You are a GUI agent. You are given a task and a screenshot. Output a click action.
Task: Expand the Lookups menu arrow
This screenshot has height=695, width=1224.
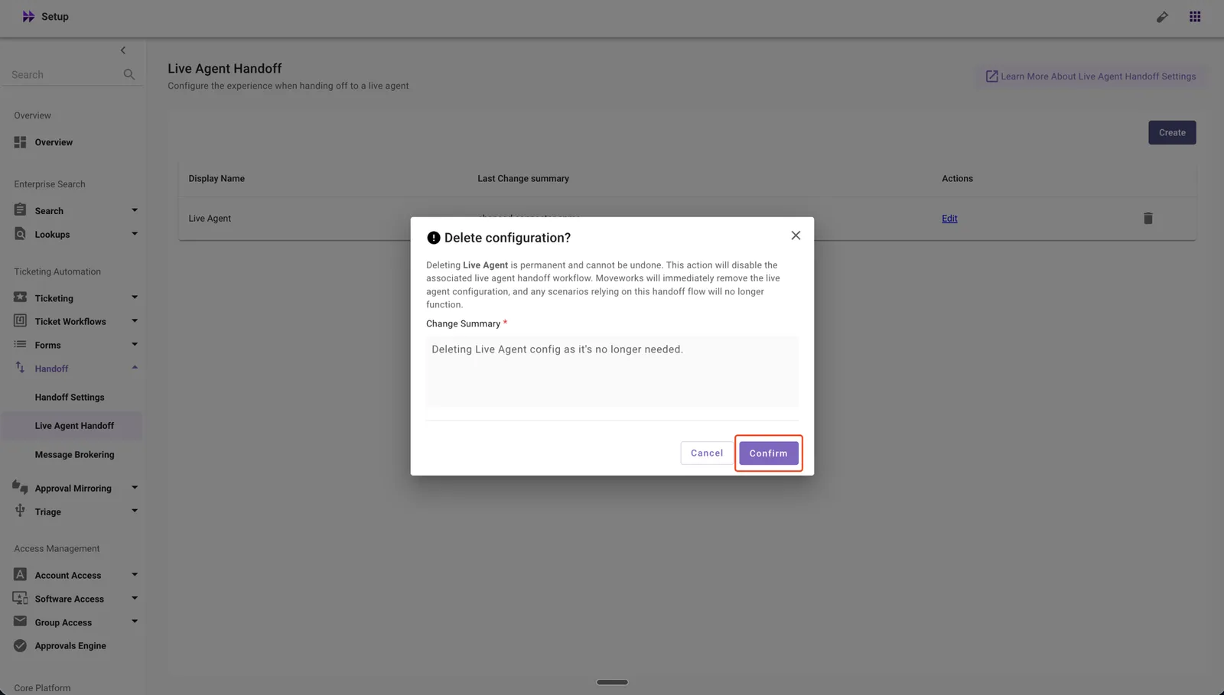click(x=135, y=234)
